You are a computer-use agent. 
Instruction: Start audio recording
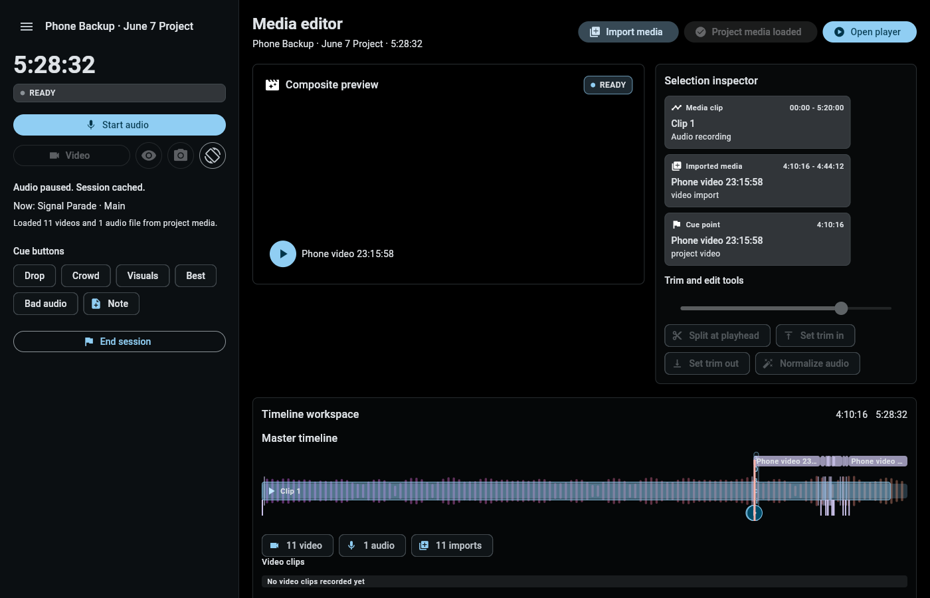(120, 125)
